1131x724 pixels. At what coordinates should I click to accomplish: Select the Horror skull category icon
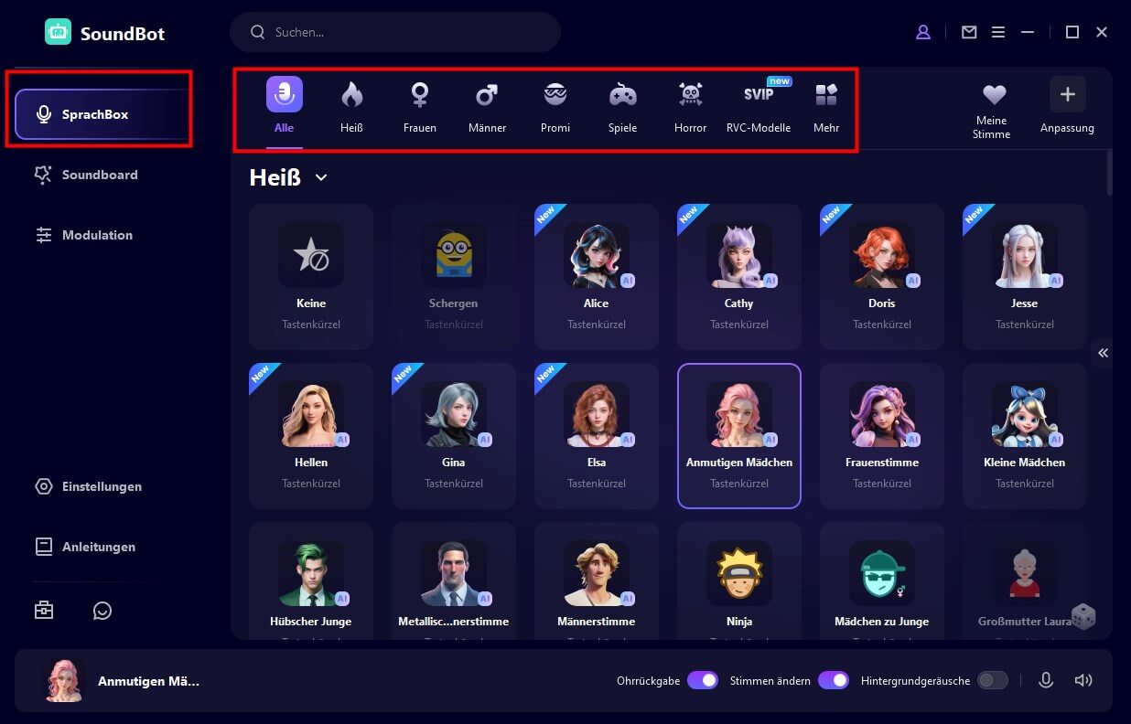pos(690,94)
